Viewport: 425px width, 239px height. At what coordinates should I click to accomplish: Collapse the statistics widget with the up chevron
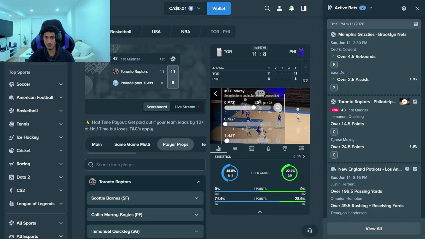click(260, 212)
